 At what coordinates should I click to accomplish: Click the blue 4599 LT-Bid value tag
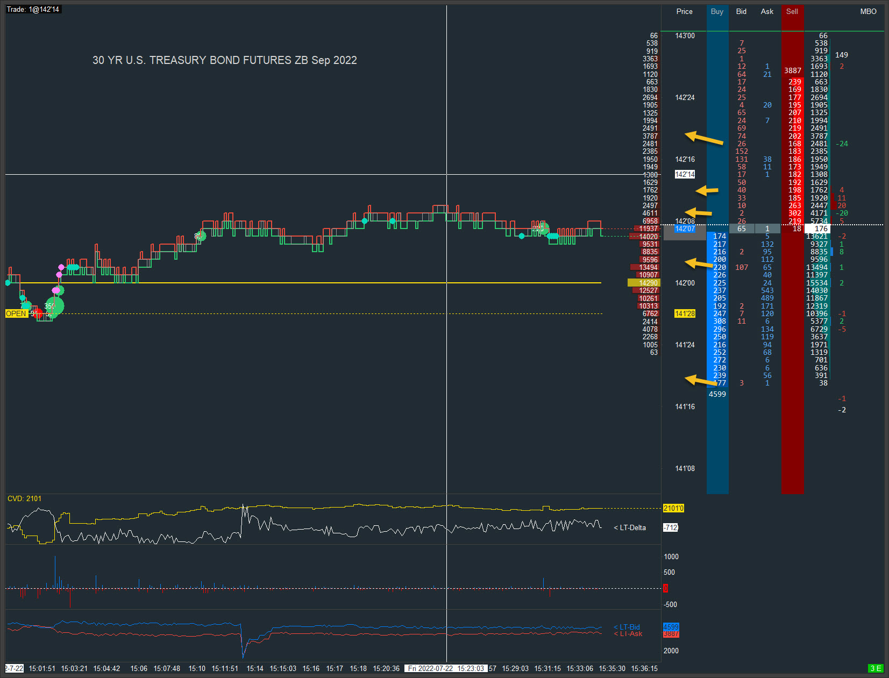(x=671, y=627)
